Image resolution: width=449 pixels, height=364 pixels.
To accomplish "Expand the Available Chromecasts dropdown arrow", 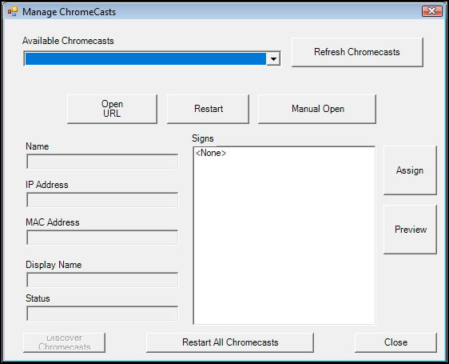I will (x=273, y=59).
